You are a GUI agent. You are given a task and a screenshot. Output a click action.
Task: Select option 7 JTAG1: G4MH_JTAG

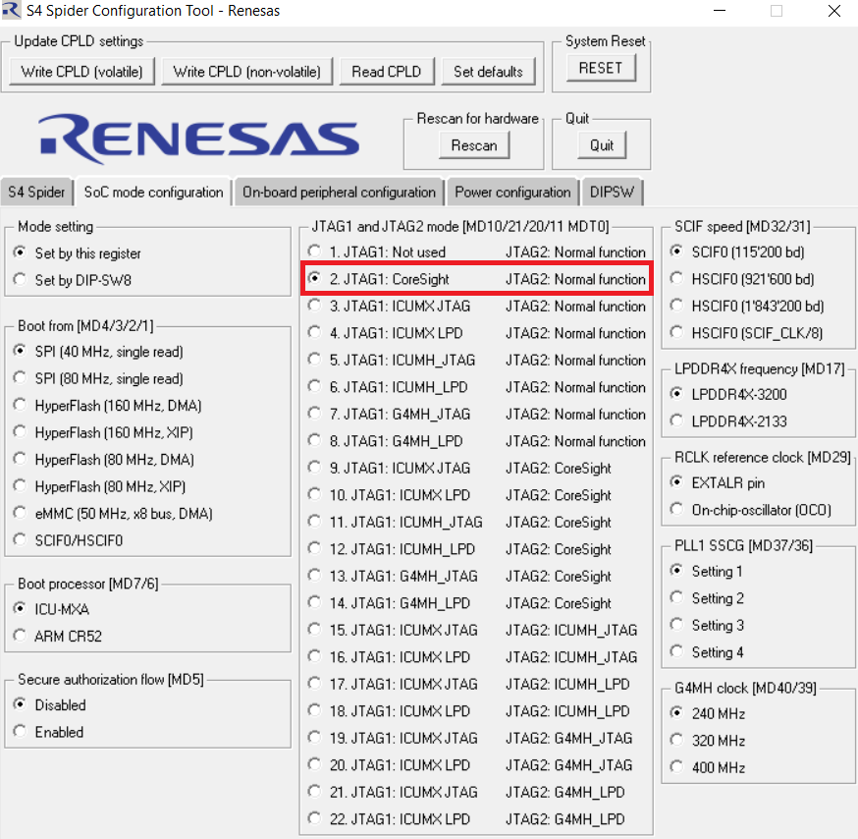tap(476, 414)
